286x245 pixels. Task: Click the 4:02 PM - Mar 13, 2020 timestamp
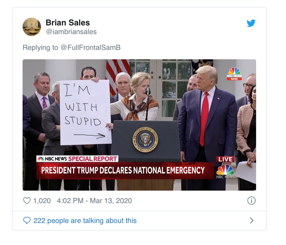pos(94,201)
